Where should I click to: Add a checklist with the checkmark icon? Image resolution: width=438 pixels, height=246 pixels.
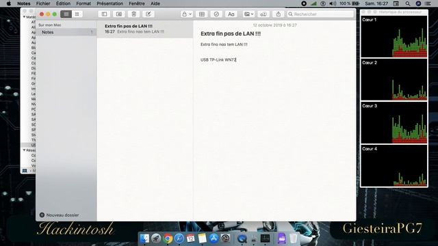click(216, 14)
